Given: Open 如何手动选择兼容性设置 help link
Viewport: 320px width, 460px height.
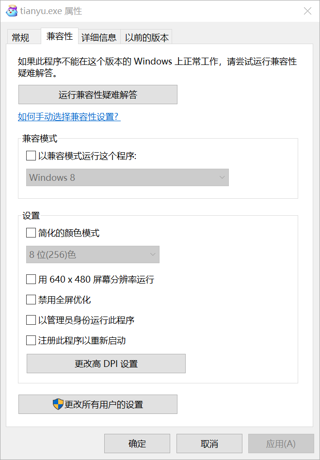Looking at the screenshot, I should (x=69, y=117).
